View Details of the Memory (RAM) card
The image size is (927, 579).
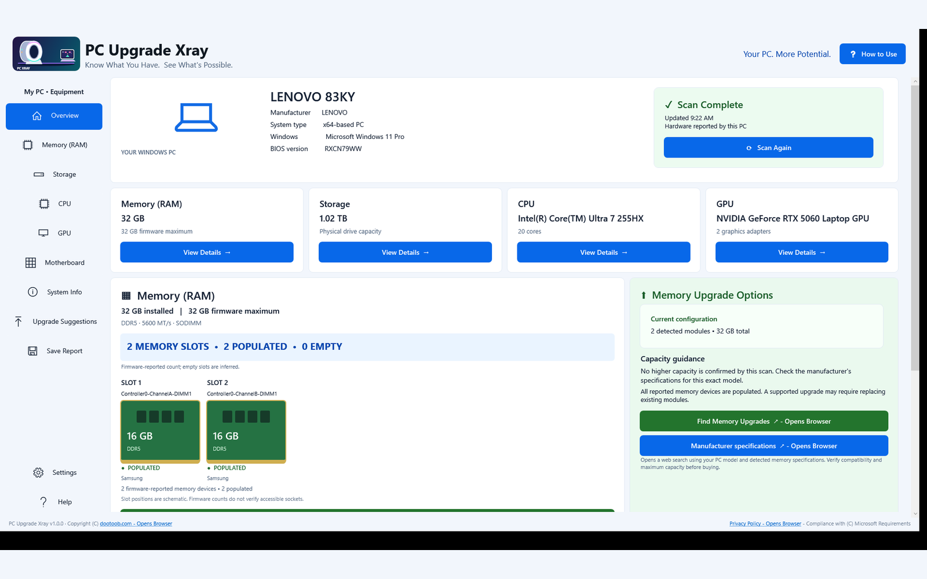[x=207, y=252]
